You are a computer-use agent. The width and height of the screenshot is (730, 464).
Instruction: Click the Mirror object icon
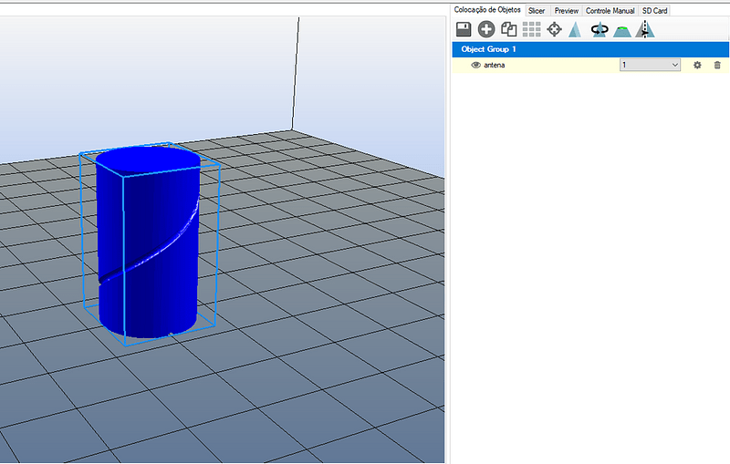click(645, 29)
